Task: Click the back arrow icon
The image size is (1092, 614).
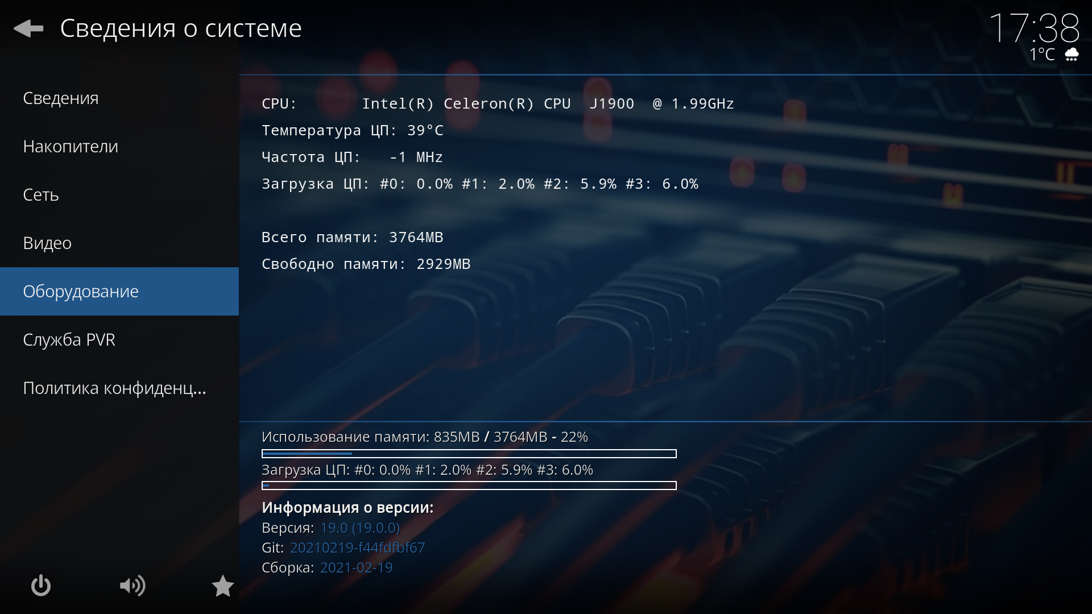Action: [28, 28]
